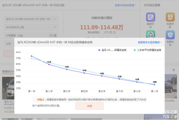Open the dark SUV thumbnail on right
The width and height of the screenshot is (179, 120).
coord(171,86)
